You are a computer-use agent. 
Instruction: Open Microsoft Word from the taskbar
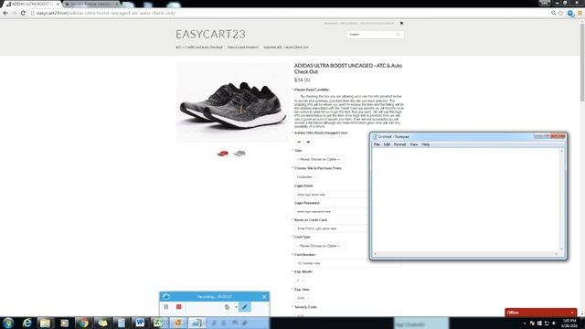tap(140, 323)
